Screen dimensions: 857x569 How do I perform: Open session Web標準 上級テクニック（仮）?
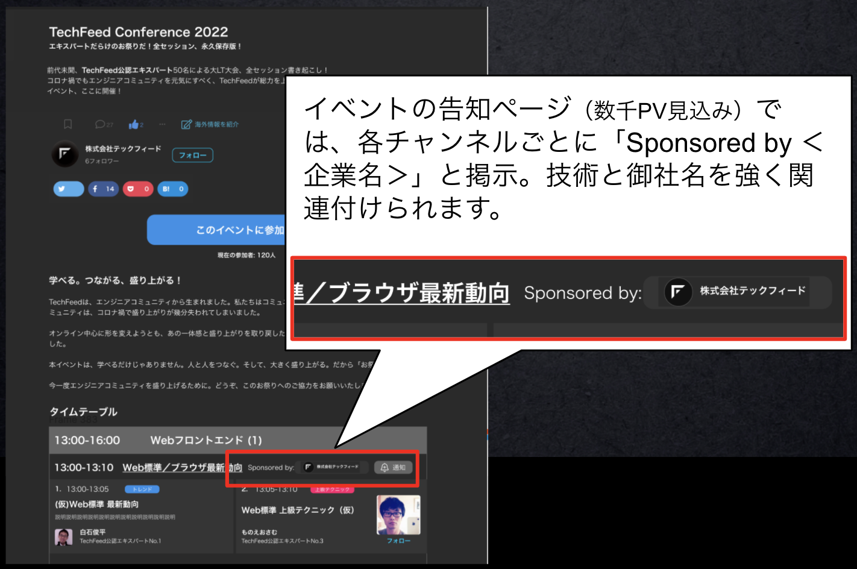(x=298, y=510)
